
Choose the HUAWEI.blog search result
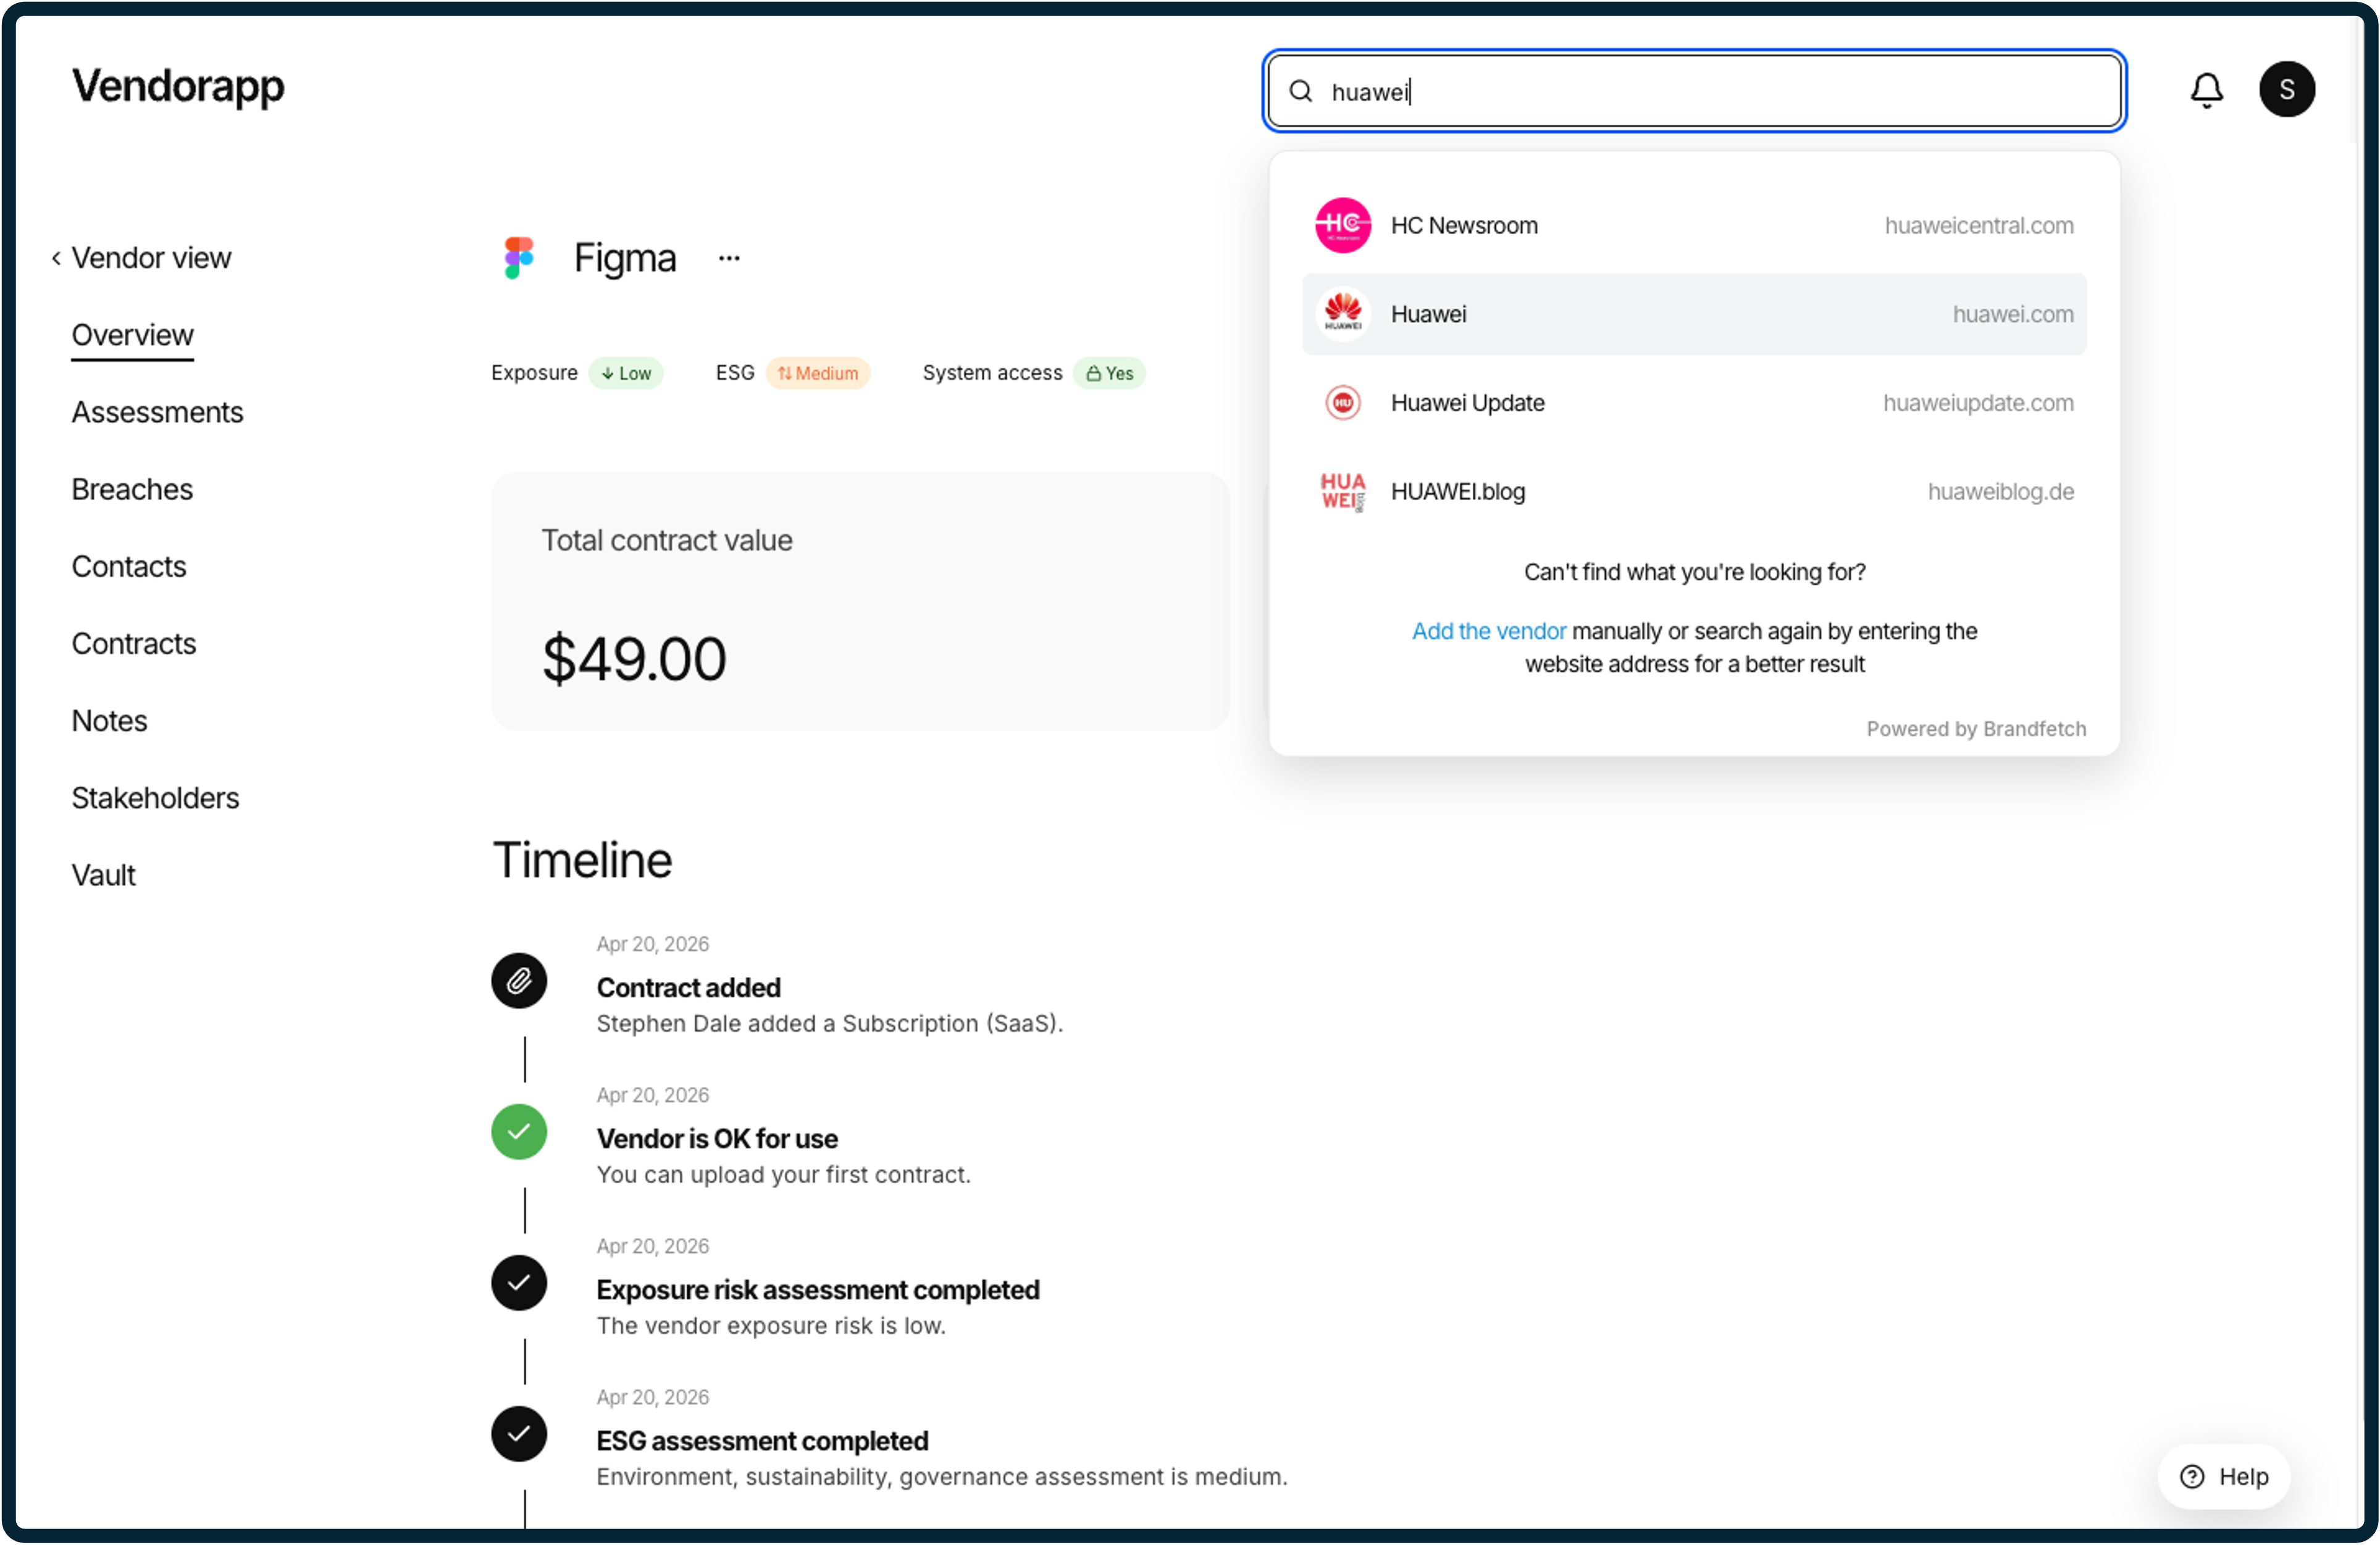click(1693, 492)
